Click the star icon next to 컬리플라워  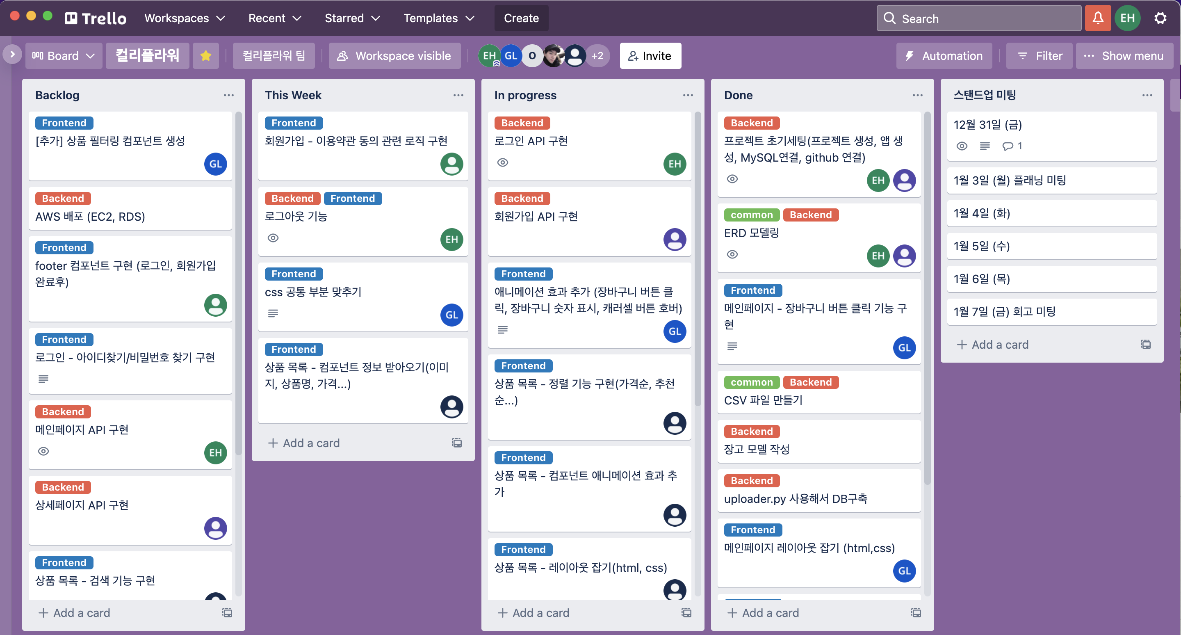click(205, 55)
